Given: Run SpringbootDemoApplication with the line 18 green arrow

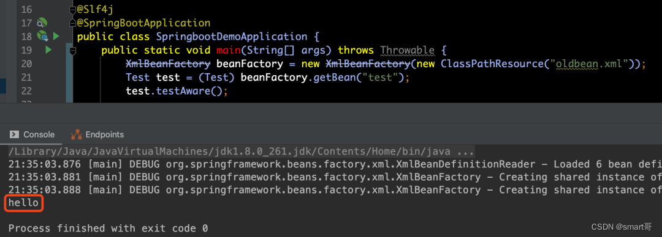Looking at the screenshot, I should 56,37.
